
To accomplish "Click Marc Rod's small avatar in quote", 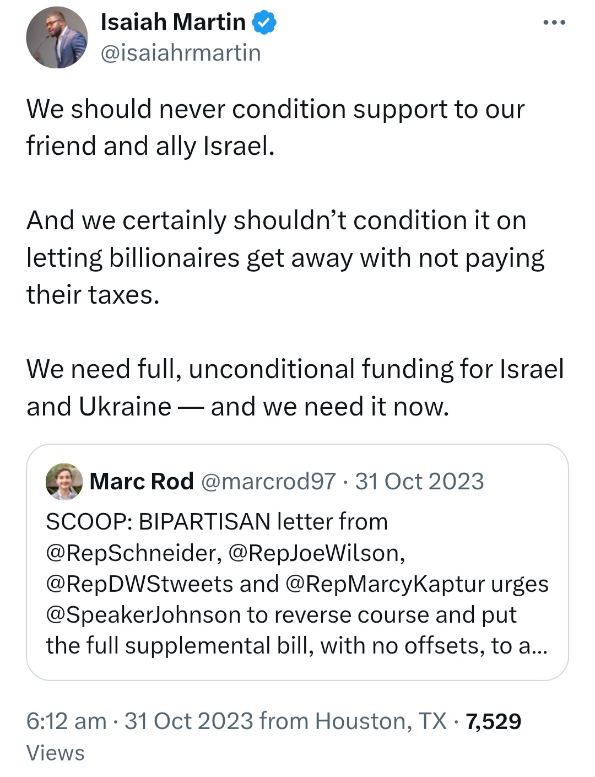I will [64, 481].
